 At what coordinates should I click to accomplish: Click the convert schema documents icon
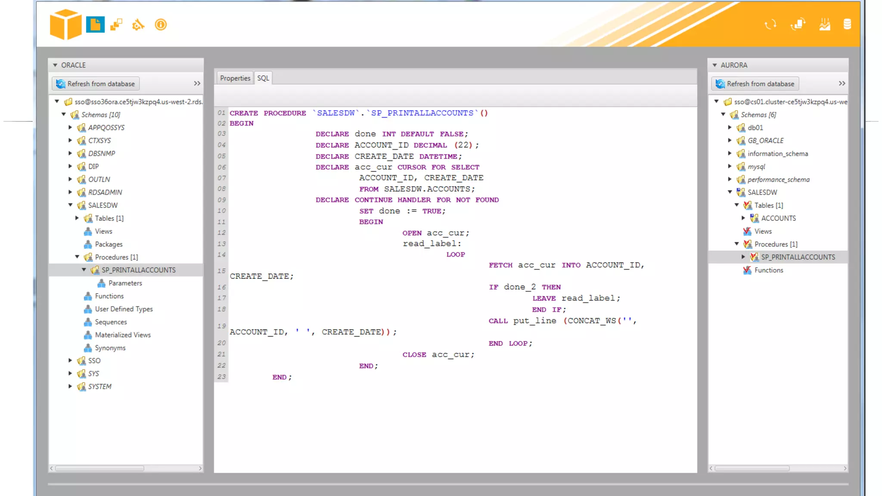pyautogui.click(x=798, y=25)
